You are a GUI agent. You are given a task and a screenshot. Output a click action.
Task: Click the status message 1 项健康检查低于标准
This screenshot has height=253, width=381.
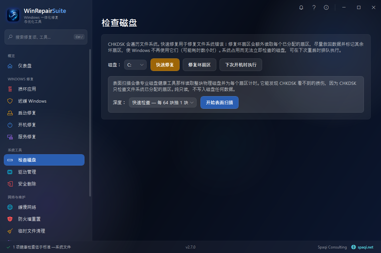click(42, 247)
